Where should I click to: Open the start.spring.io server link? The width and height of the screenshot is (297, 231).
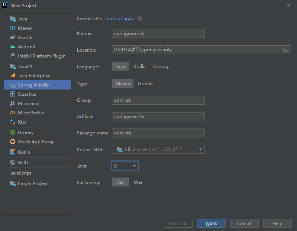[x=119, y=19]
